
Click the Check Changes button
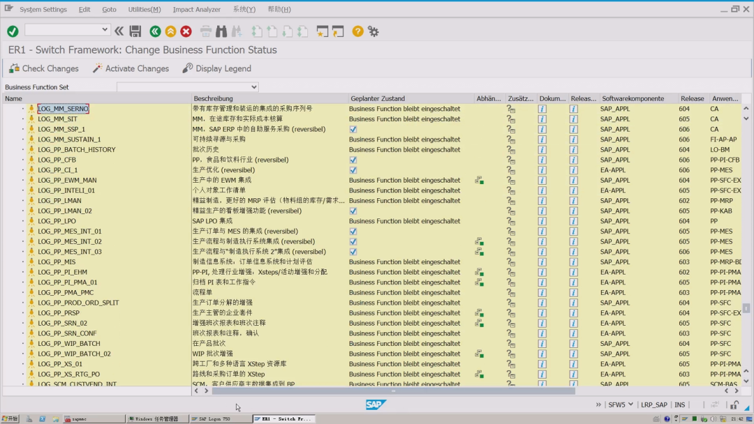click(x=44, y=68)
